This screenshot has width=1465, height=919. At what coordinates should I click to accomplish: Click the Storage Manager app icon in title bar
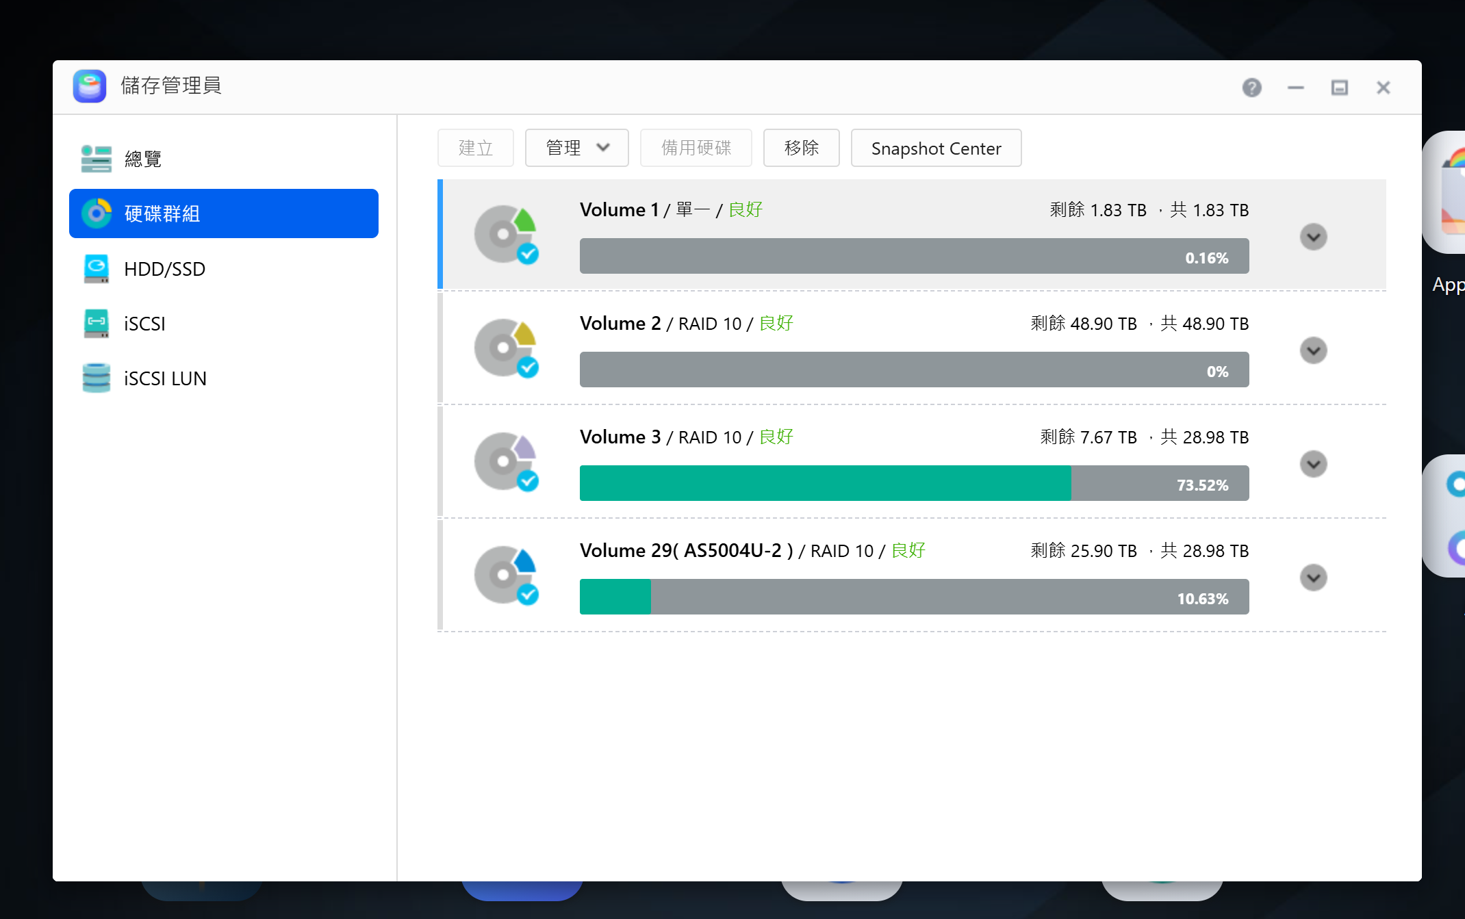click(x=90, y=86)
